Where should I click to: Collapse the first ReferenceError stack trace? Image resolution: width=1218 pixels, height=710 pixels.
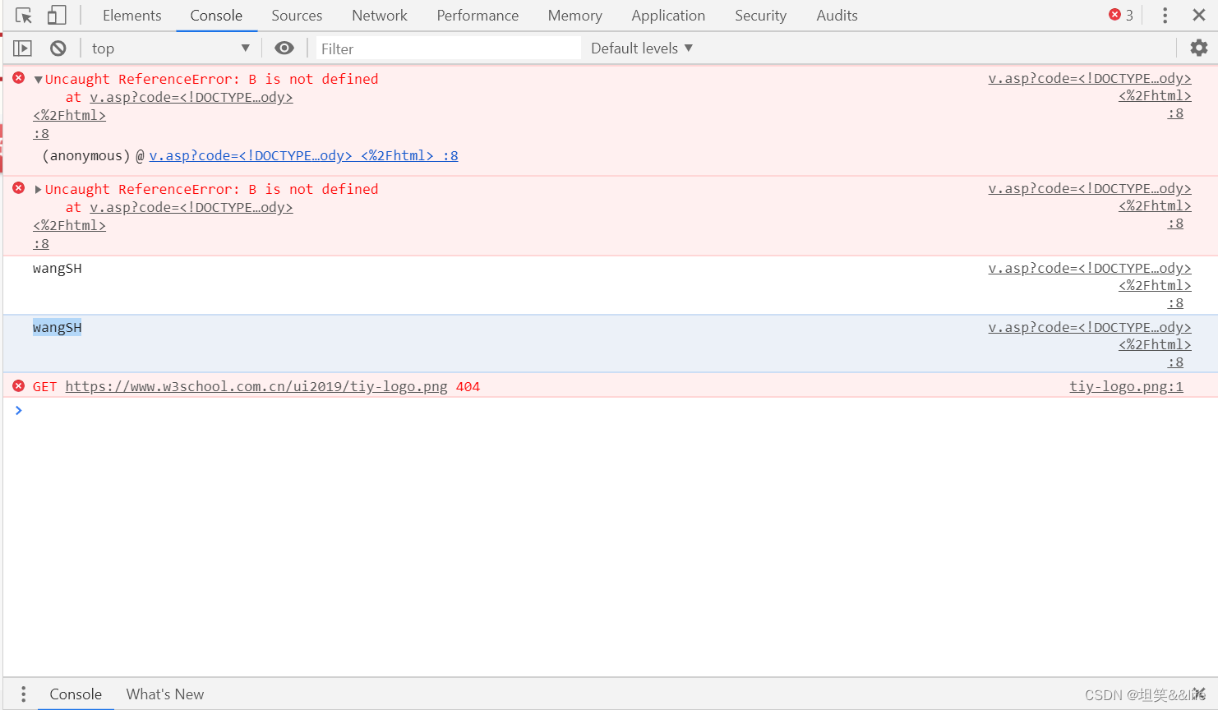[x=37, y=78]
